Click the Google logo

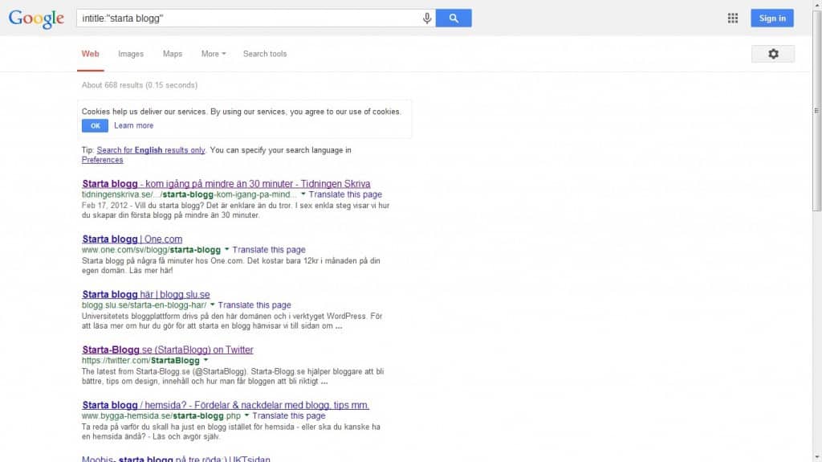[x=36, y=18]
